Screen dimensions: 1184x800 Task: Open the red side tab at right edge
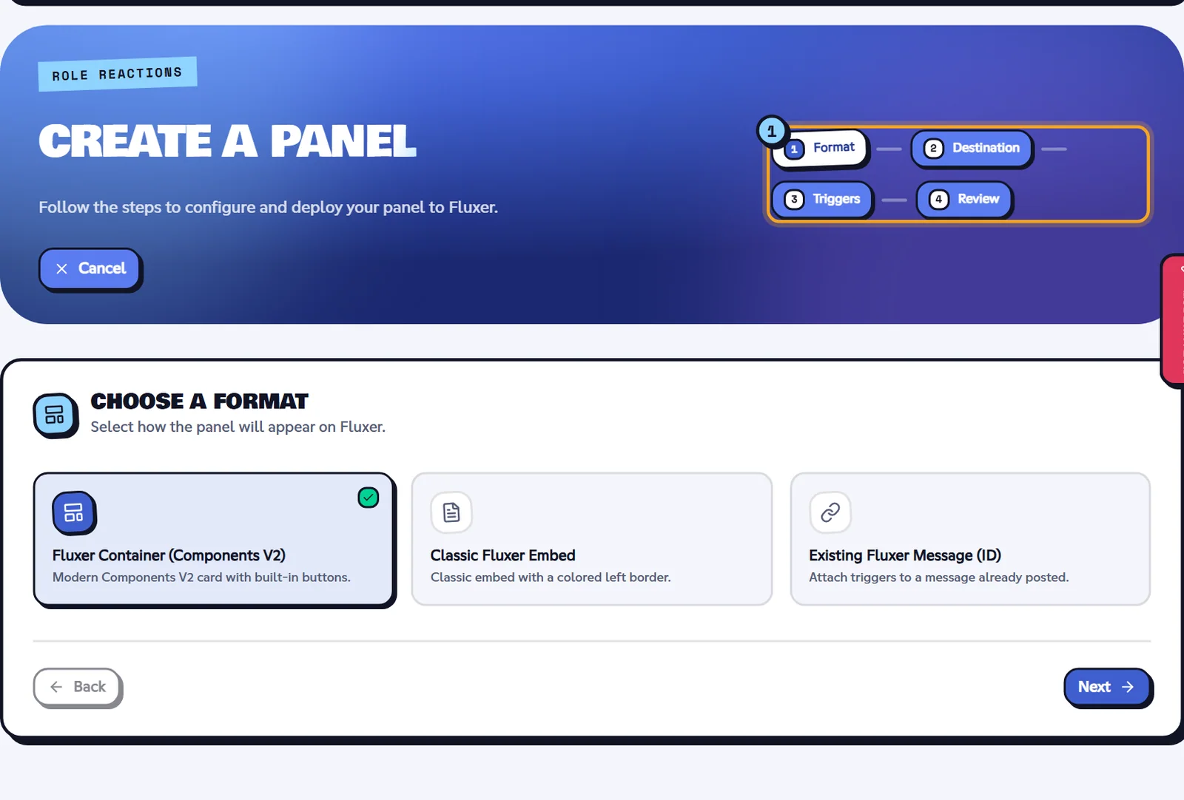(x=1173, y=319)
